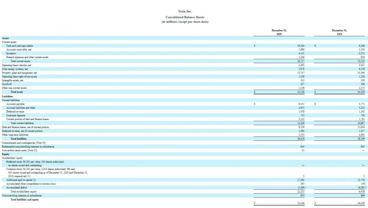
Task: Click the Goodwill row label
Action: coord(7,84)
